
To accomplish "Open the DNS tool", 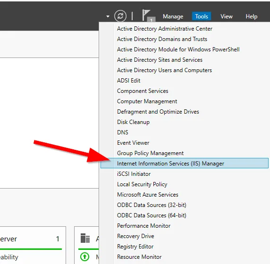I will [x=122, y=132].
